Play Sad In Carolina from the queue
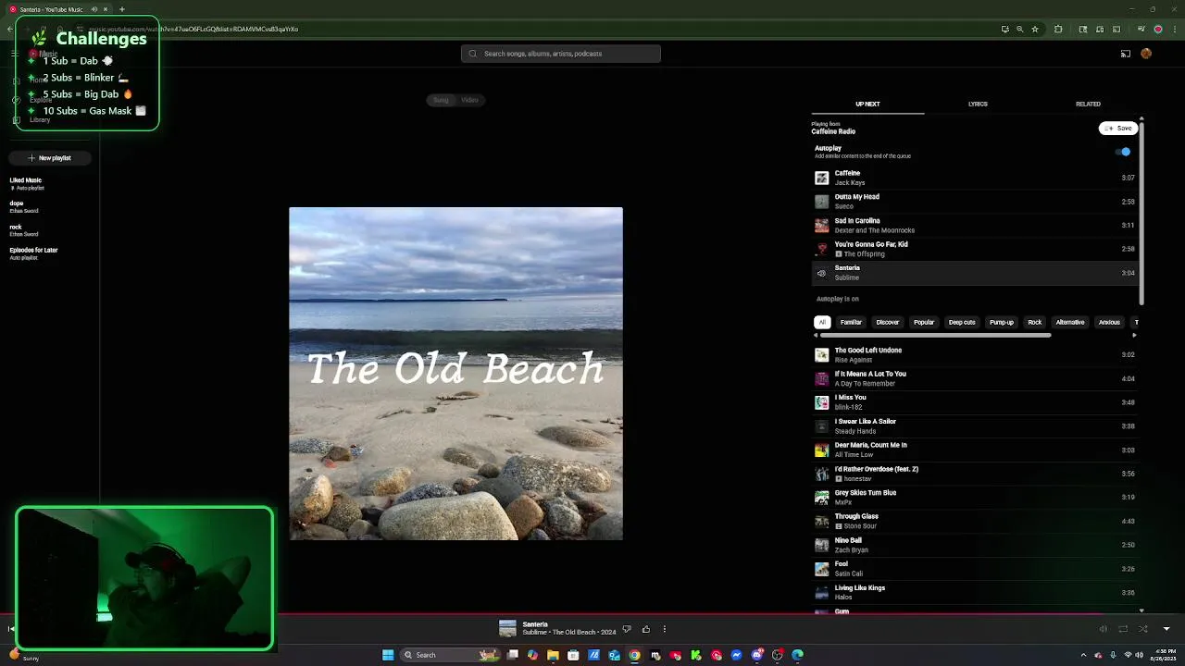 [x=975, y=226]
